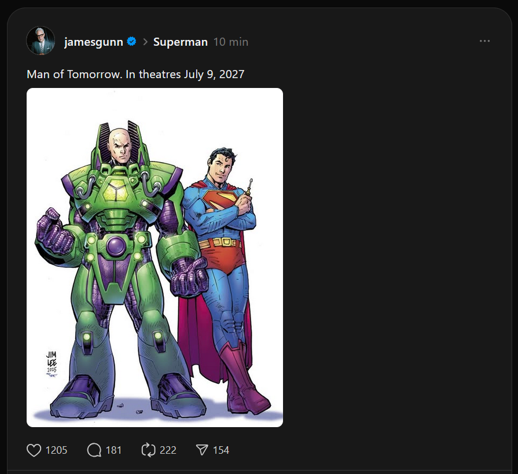
Task: Like the post with the heart icon
Action: (35, 450)
